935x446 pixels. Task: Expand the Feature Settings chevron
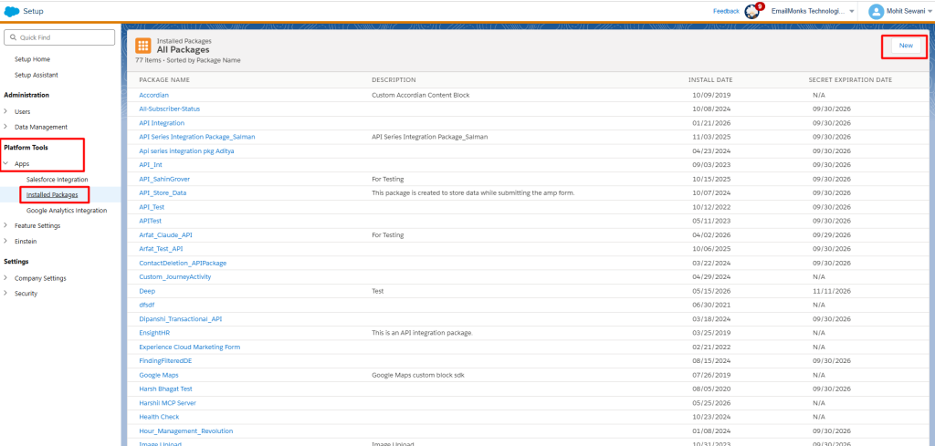(6, 225)
